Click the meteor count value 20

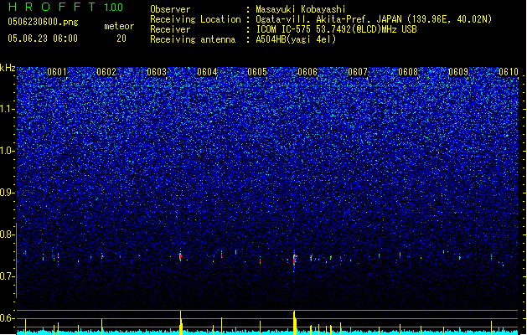(121, 39)
